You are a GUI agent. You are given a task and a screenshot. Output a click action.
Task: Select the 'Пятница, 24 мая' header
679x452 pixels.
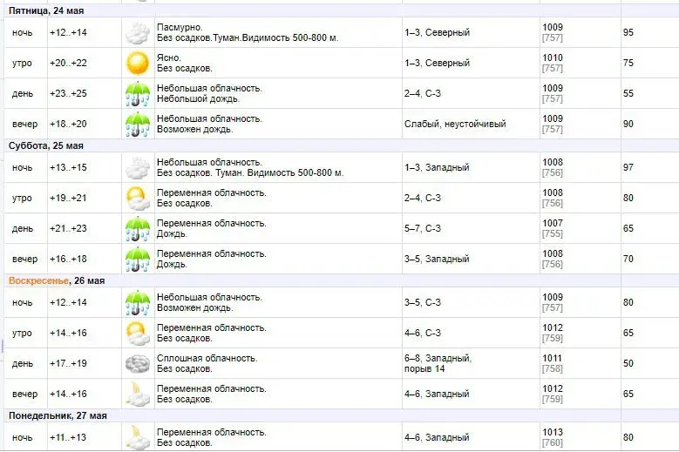point(46,10)
